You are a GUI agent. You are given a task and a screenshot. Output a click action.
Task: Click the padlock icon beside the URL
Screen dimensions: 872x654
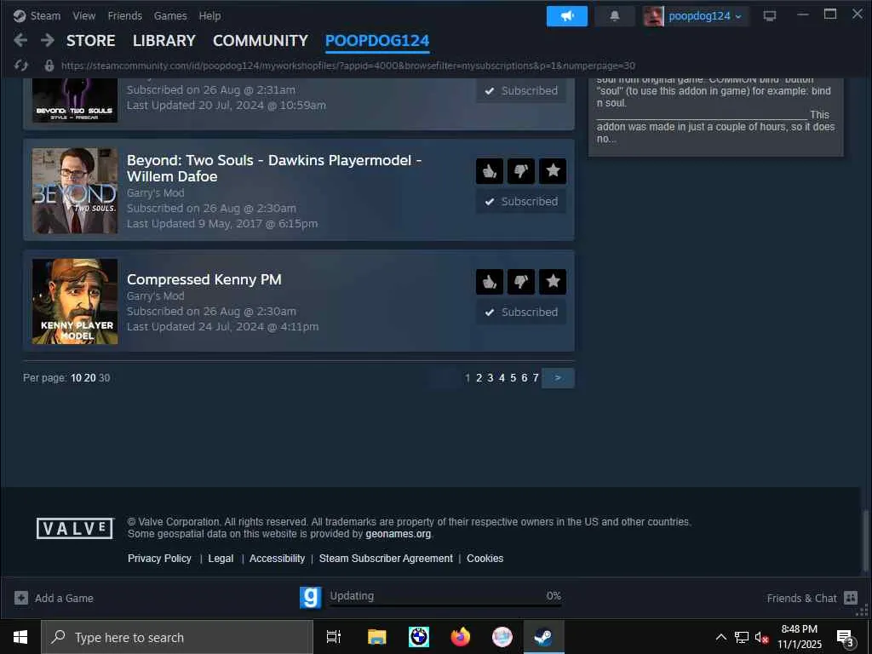click(x=49, y=66)
